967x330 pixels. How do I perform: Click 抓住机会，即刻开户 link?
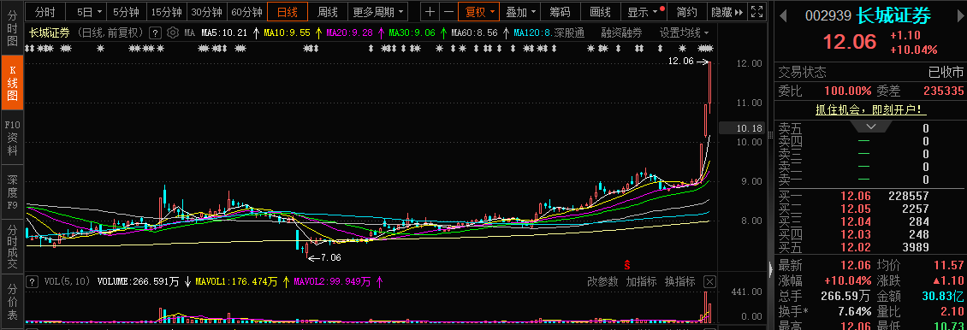(870, 109)
